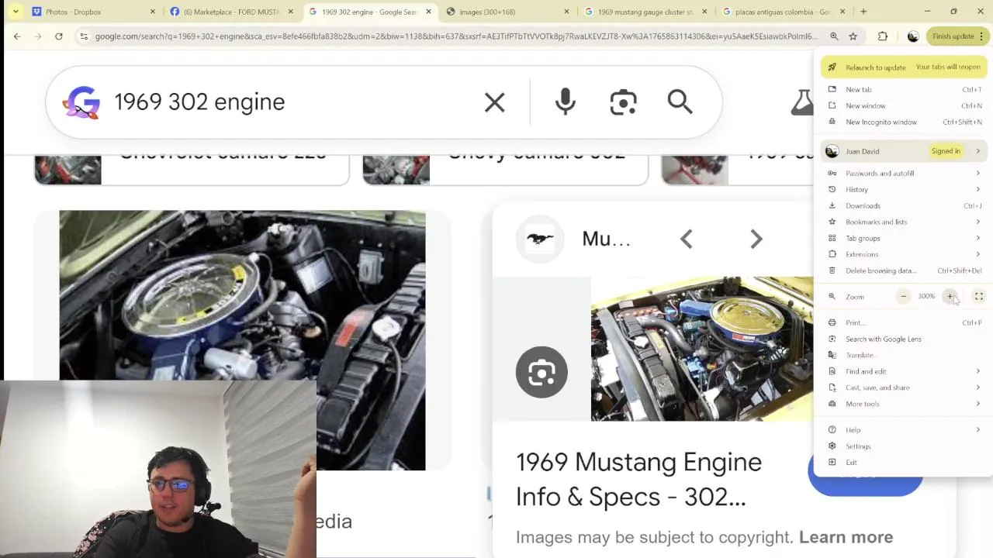Viewport: 993px width, 558px height.
Task: Close the Photos - Dropbox tab
Action: pyautogui.click(x=152, y=12)
